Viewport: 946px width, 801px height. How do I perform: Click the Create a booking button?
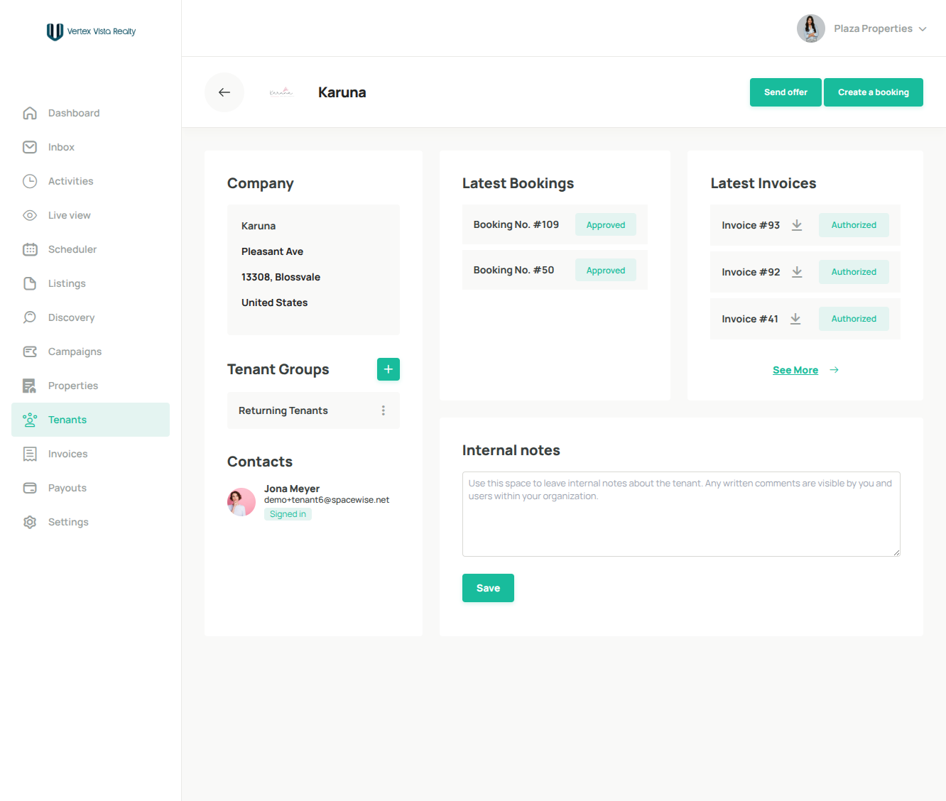click(874, 92)
